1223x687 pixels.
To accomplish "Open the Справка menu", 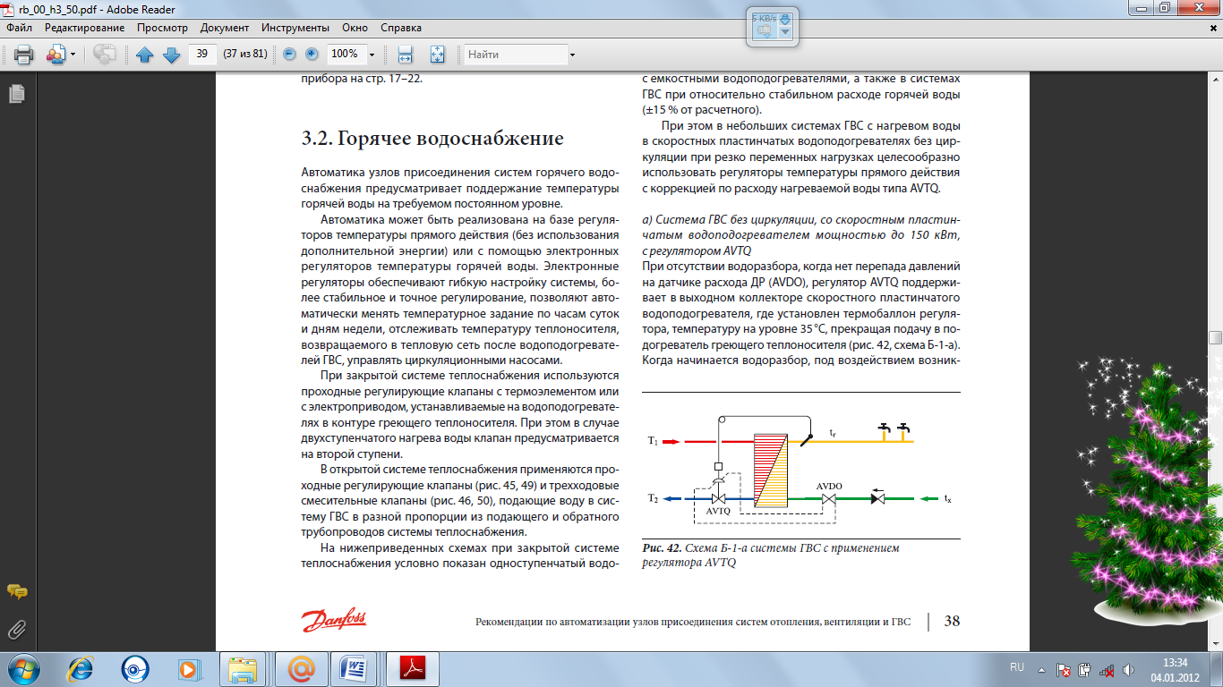I will (401, 28).
